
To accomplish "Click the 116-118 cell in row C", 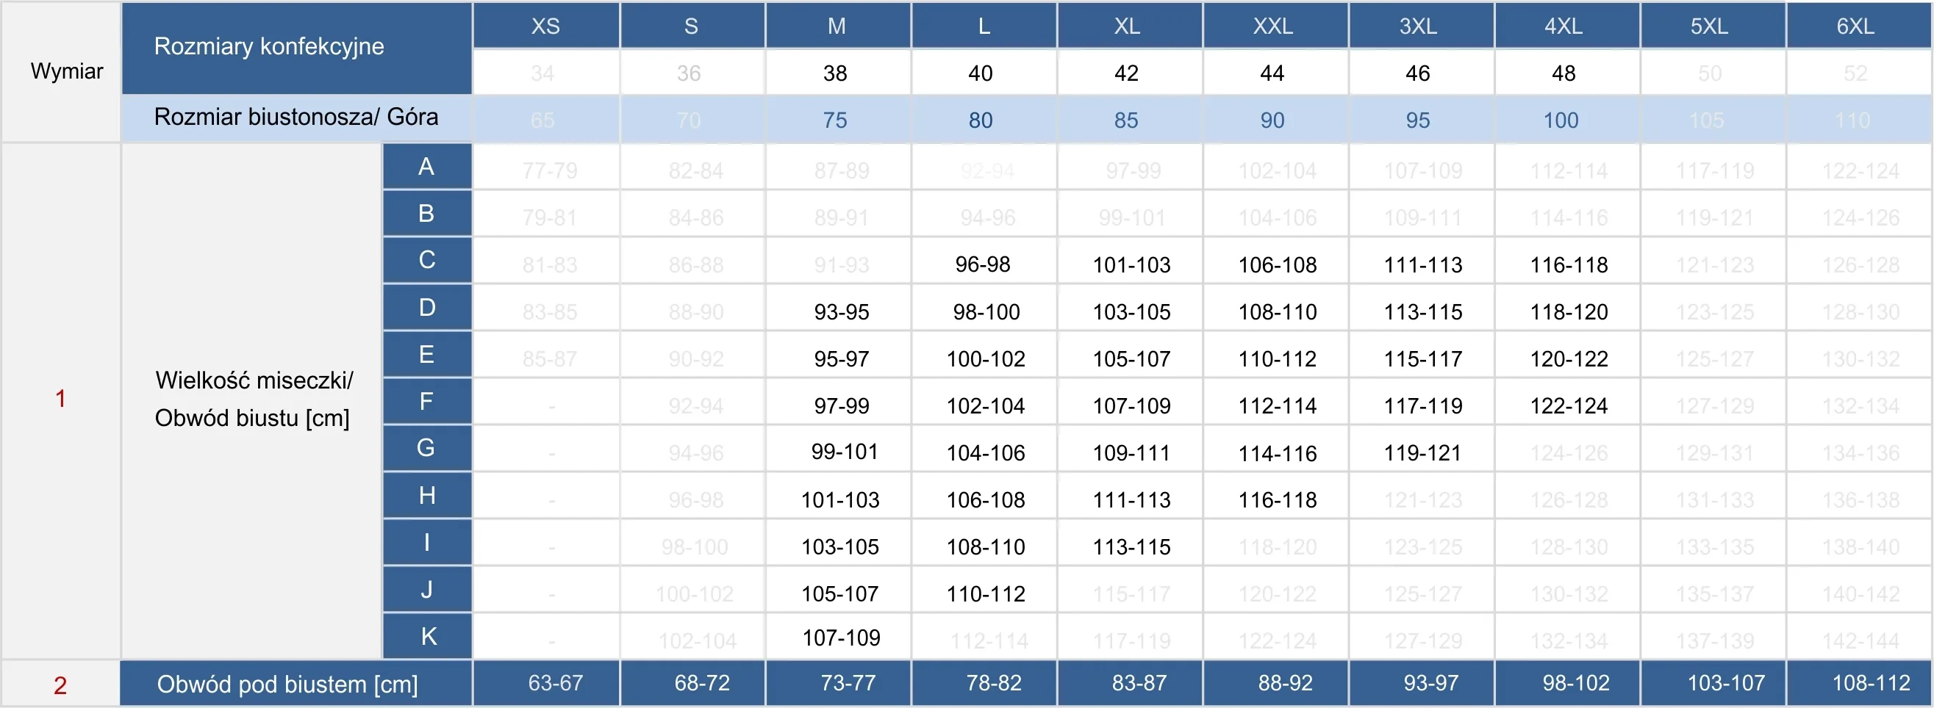I will pos(1569,264).
